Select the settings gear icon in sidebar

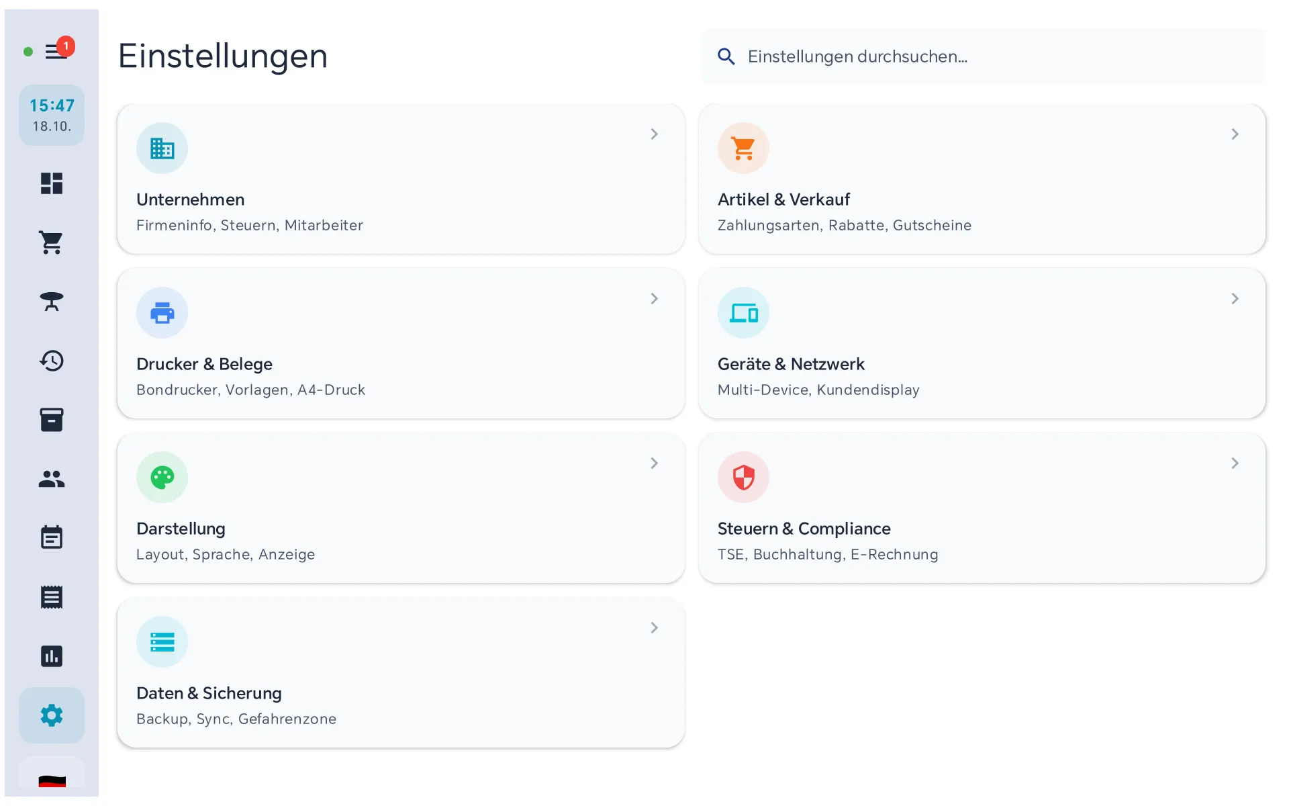52,715
